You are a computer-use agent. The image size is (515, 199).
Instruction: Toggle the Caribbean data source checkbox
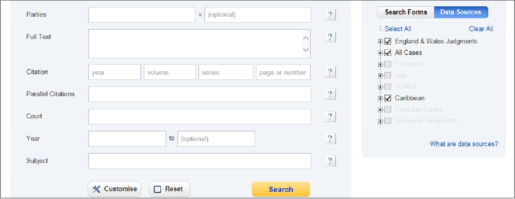388,98
